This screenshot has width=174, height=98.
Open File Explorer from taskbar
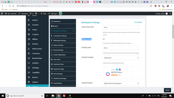point(53,96)
